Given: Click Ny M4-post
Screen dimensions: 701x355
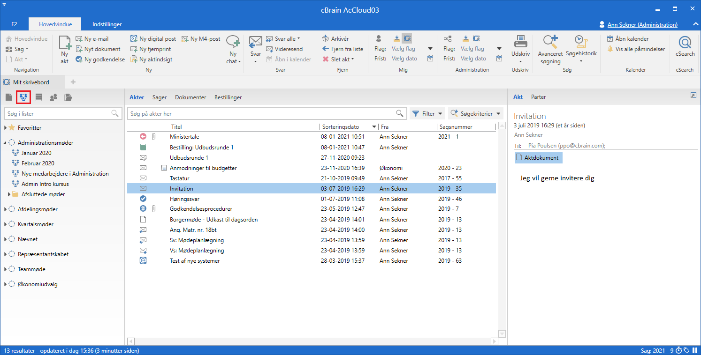Looking at the screenshot, I should point(200,39).
